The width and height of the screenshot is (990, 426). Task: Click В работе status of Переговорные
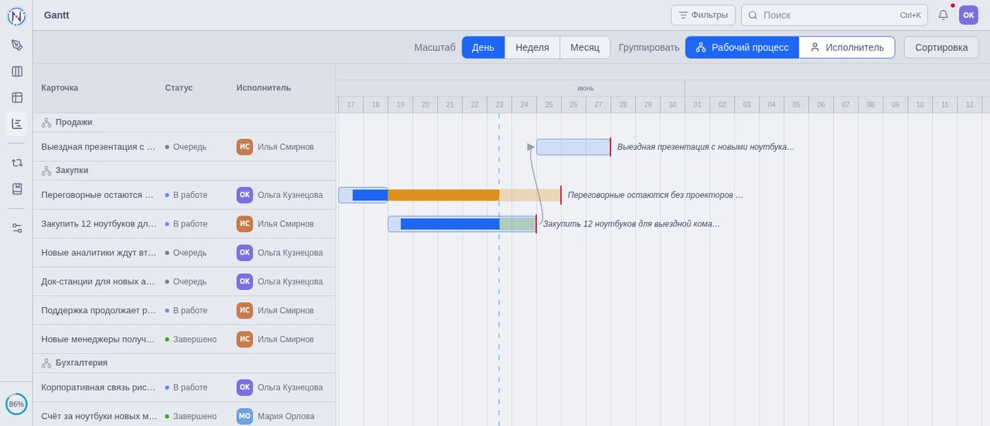[186, 195]
